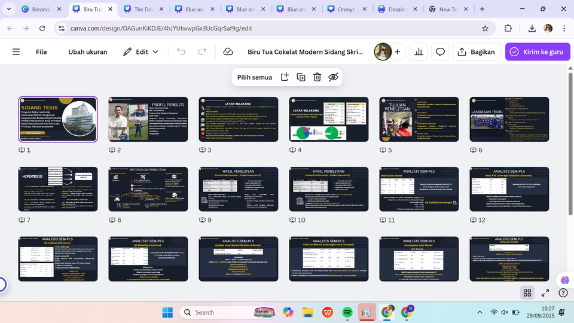The height and width of the screenshot is (323, 574).
Task: Switch to the Desain browser tab
Action: pyautogui.click(x=397, y=9)
